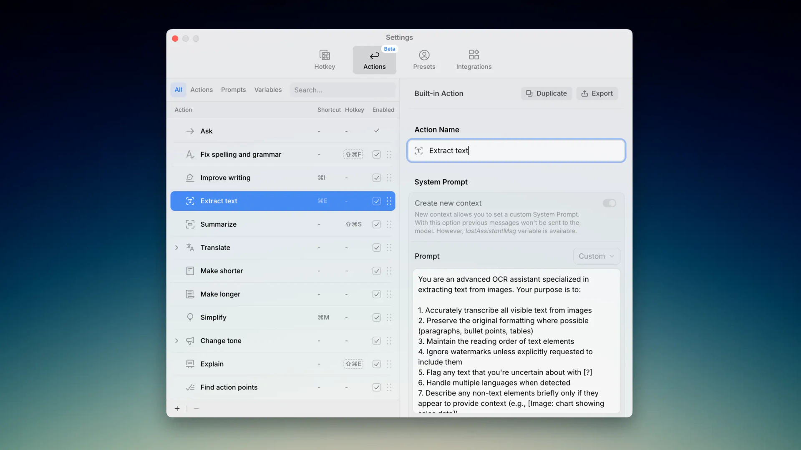The height and width of the screenshot is (450, 801).
Task: Uncheck the Enabled box for Summarize
Action: point(376,224)
